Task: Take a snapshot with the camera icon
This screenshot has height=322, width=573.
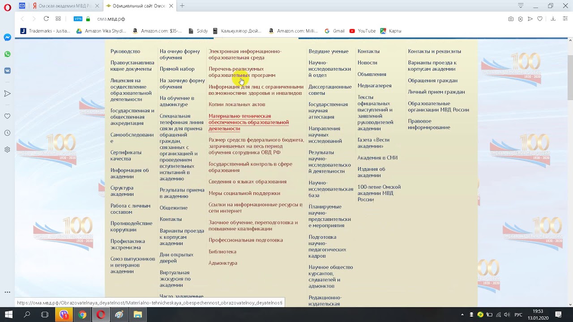Action: click(x=511, y=19)
